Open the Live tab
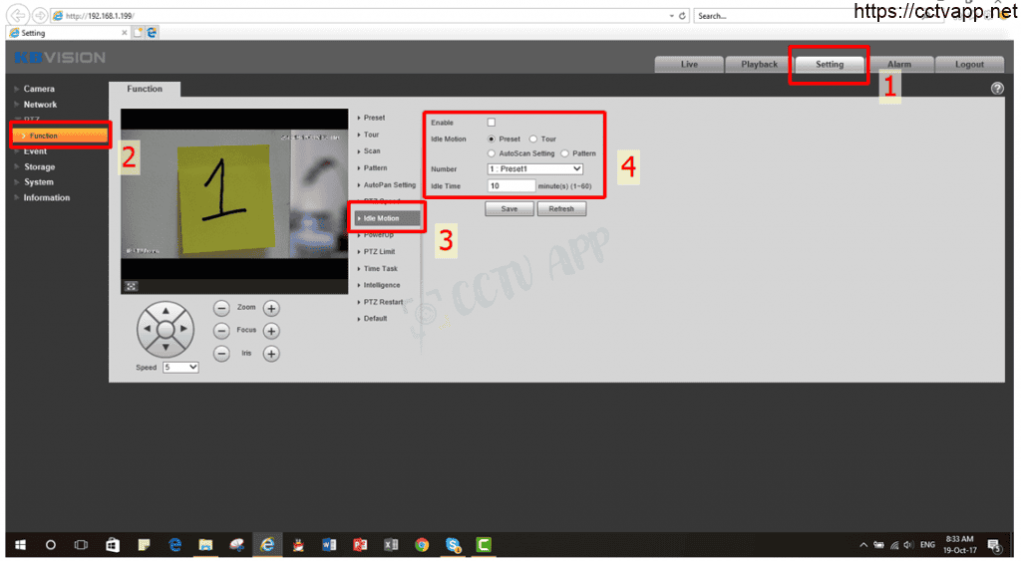The height and width of the screenshot is (561, 1021). (x=689, y=65)
